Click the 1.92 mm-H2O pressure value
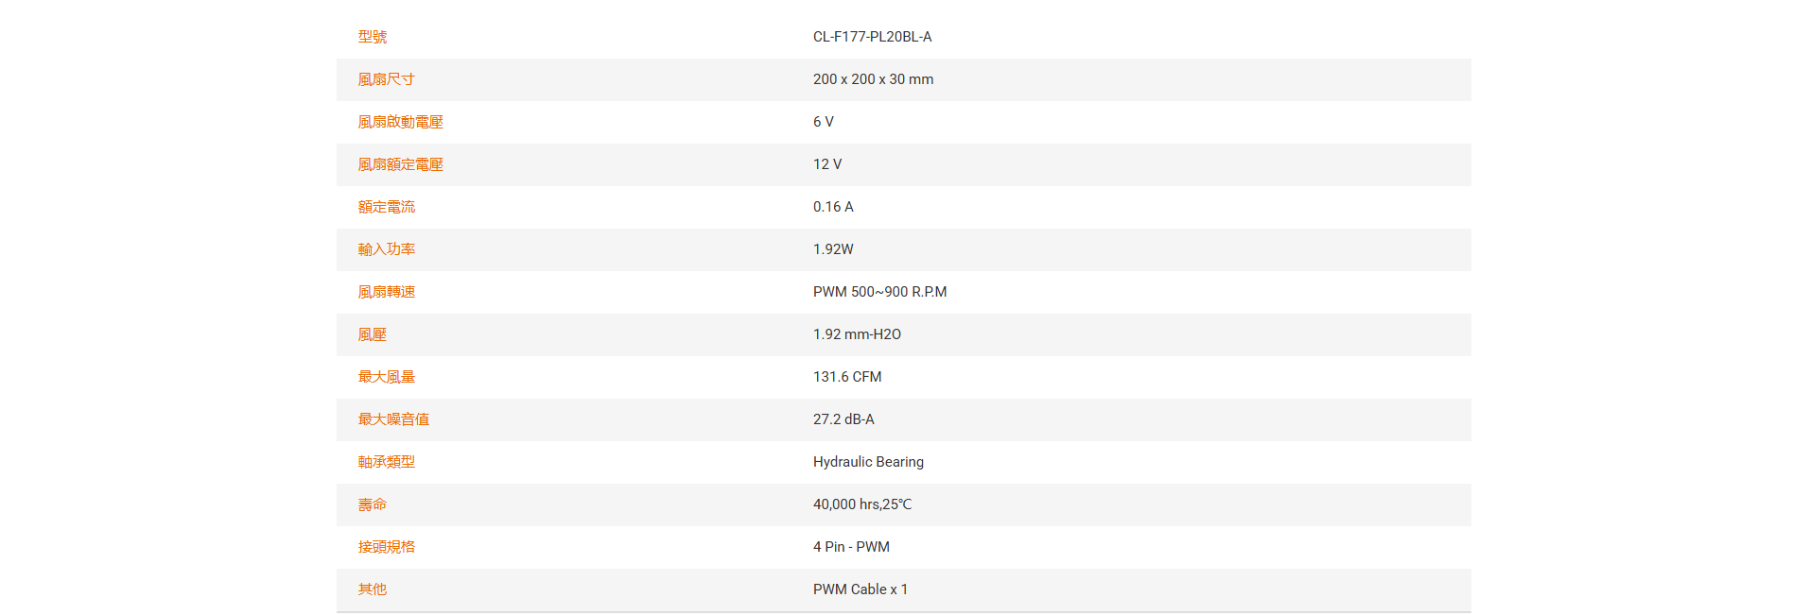Image resolution: width=1808 pixels, height=615 pixels. 857,334
